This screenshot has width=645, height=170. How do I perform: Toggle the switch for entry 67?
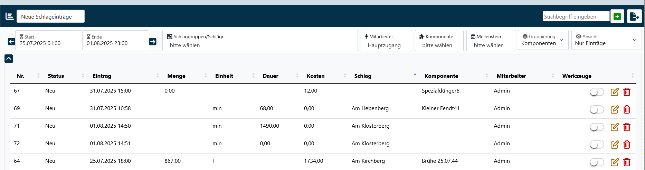click(x=597, y=92)
